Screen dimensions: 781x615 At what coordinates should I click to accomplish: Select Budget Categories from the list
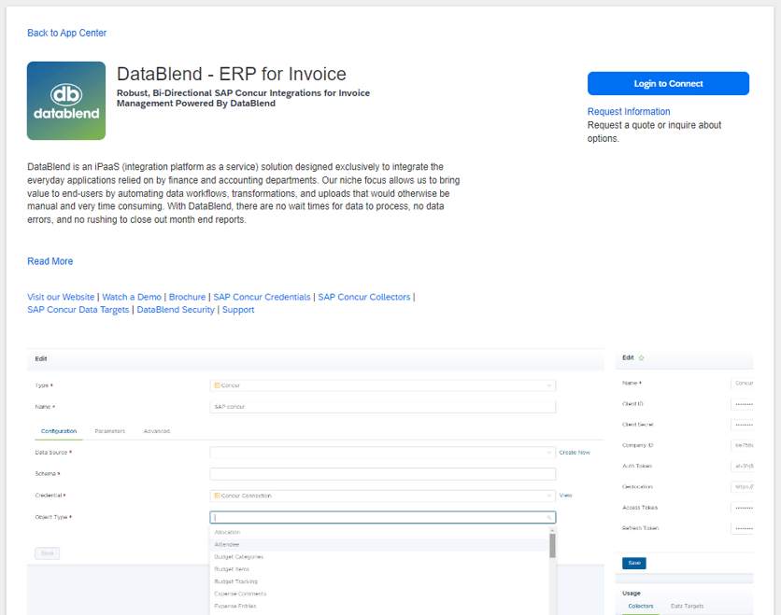pos(379,557)
